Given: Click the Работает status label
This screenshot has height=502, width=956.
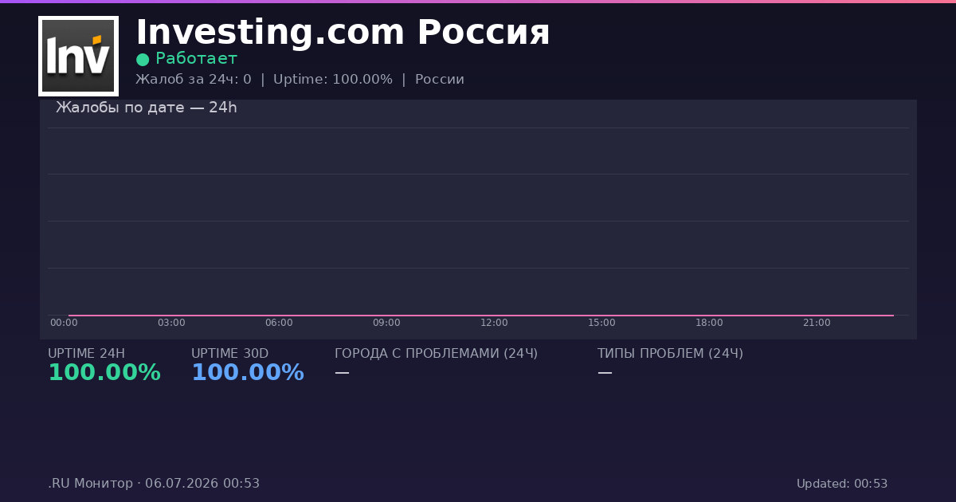Looking at the screenshot, I should pos(196,58).
